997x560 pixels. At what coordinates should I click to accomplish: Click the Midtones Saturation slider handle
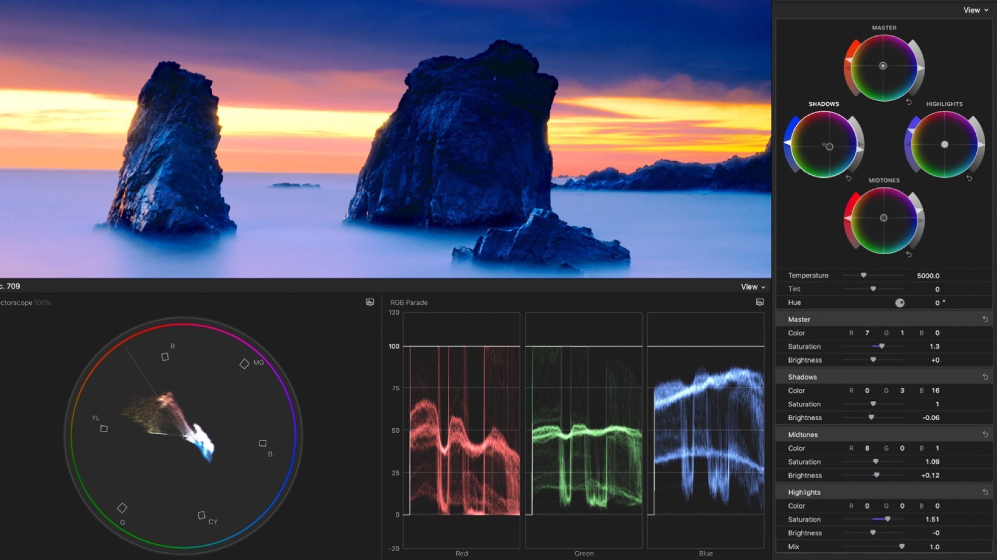click(x=875, y=461)
